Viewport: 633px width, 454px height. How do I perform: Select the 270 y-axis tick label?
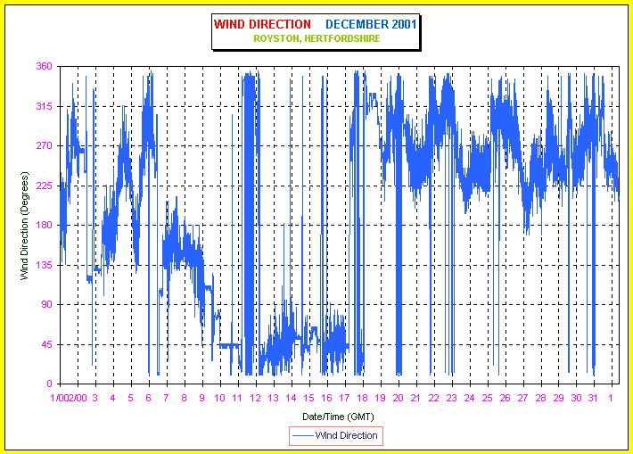(x=44, y=146)
